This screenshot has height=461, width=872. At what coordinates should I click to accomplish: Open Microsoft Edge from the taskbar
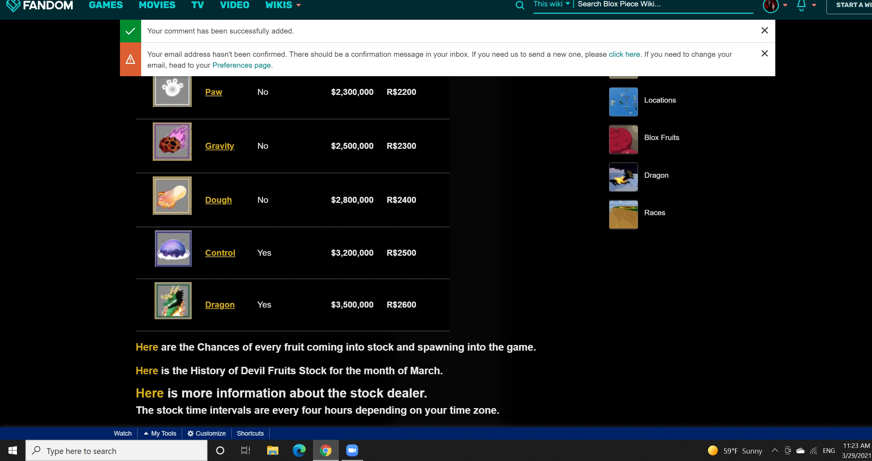pos(299,450)
